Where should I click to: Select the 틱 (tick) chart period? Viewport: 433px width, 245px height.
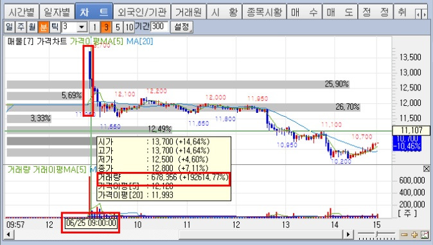(55, 27)
